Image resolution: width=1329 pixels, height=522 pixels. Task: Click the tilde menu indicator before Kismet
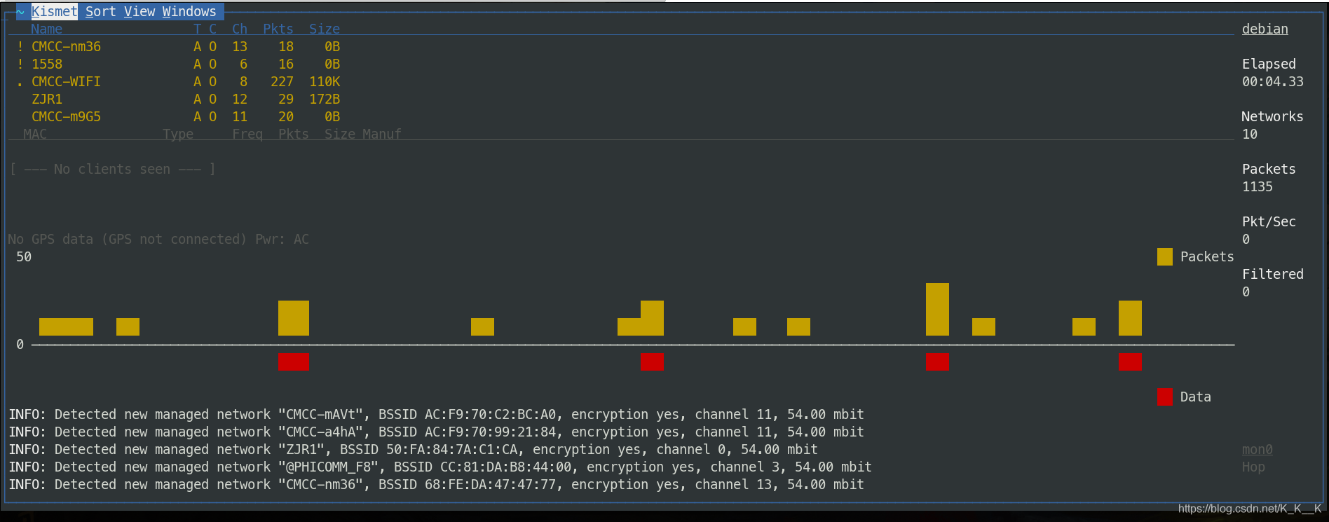click(x=20, y=11)
